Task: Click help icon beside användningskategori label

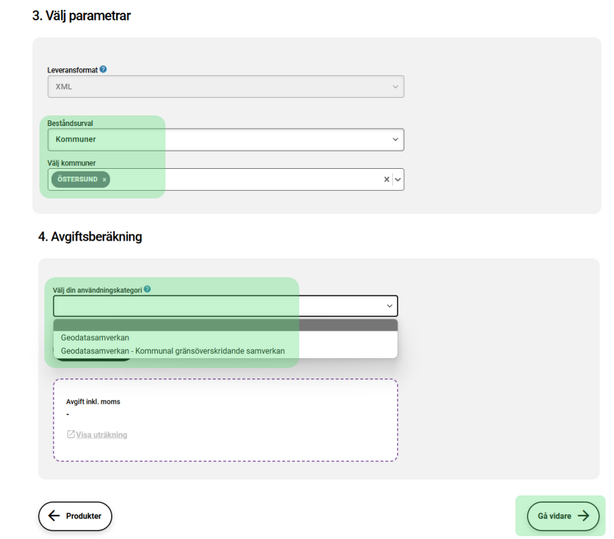Action: [147, 288]
